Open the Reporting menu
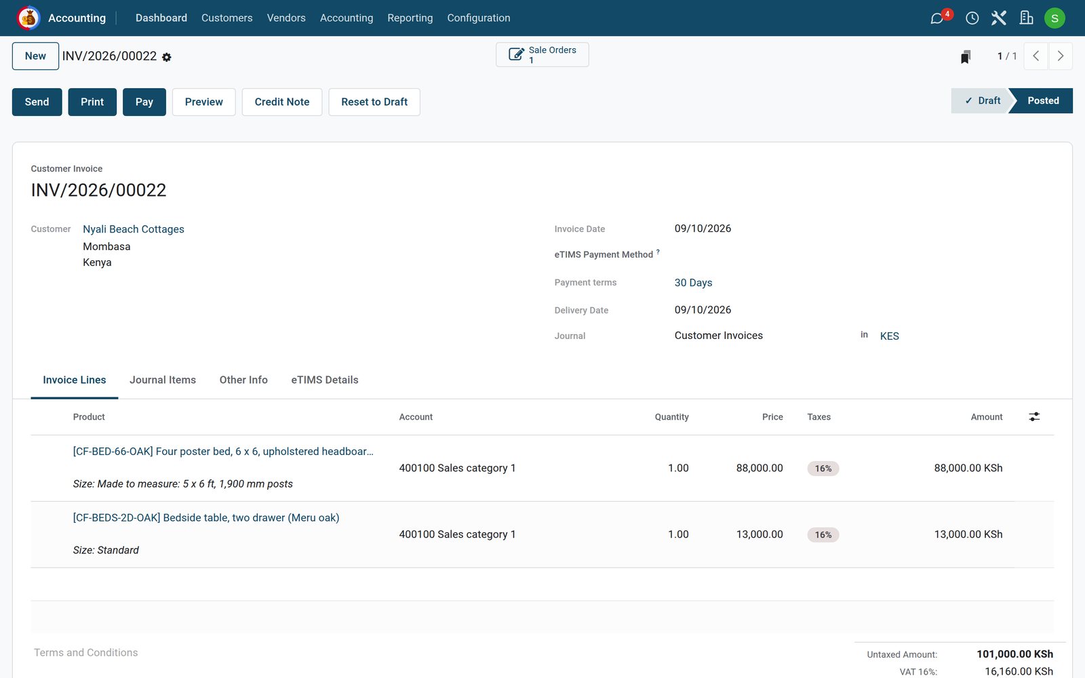Viewport: 1085px width, 678px height. [410, 18]
